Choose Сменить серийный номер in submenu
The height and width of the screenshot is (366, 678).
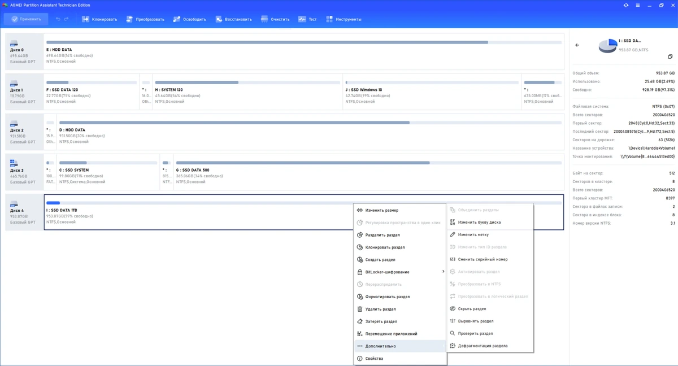pyautogui.click(x=490, y=259)
